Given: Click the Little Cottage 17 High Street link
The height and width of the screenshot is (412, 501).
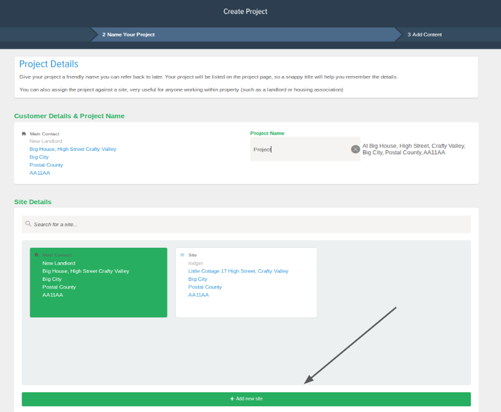Looking at the screenshot, I should coord(238,271).
